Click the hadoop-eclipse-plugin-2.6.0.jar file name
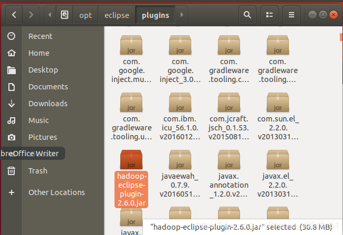Viewport: 343px width, 235px height. 131,189
